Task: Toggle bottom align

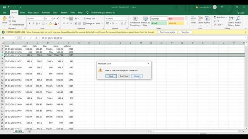Action: coord(71,19)
